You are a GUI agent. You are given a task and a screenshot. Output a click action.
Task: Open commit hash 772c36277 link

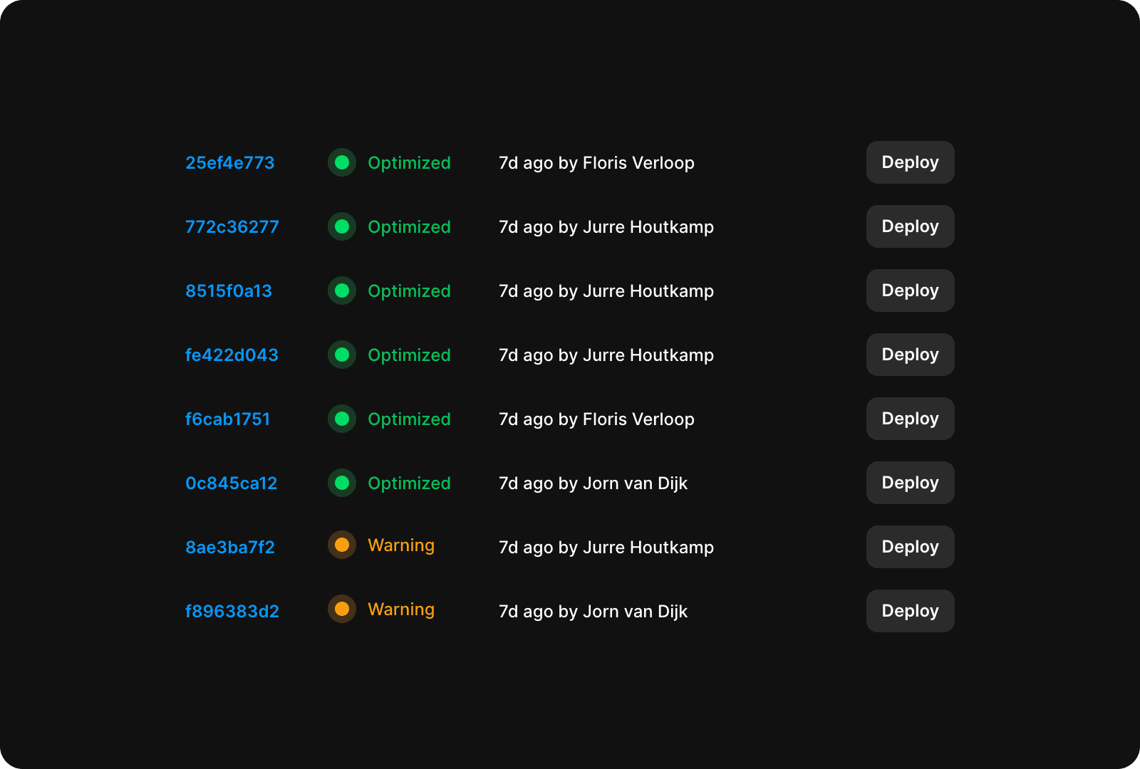[x=232, y=227]
